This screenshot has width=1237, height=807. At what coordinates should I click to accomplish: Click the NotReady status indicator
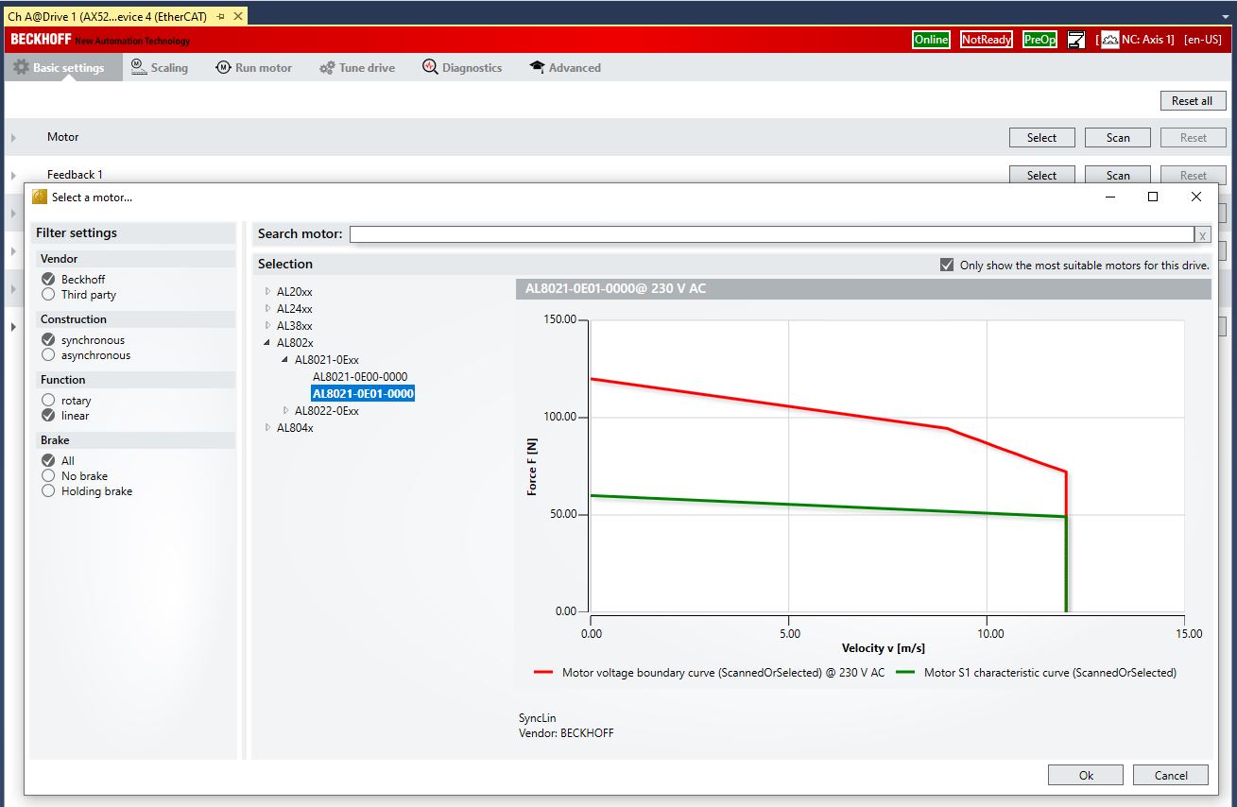987,40
